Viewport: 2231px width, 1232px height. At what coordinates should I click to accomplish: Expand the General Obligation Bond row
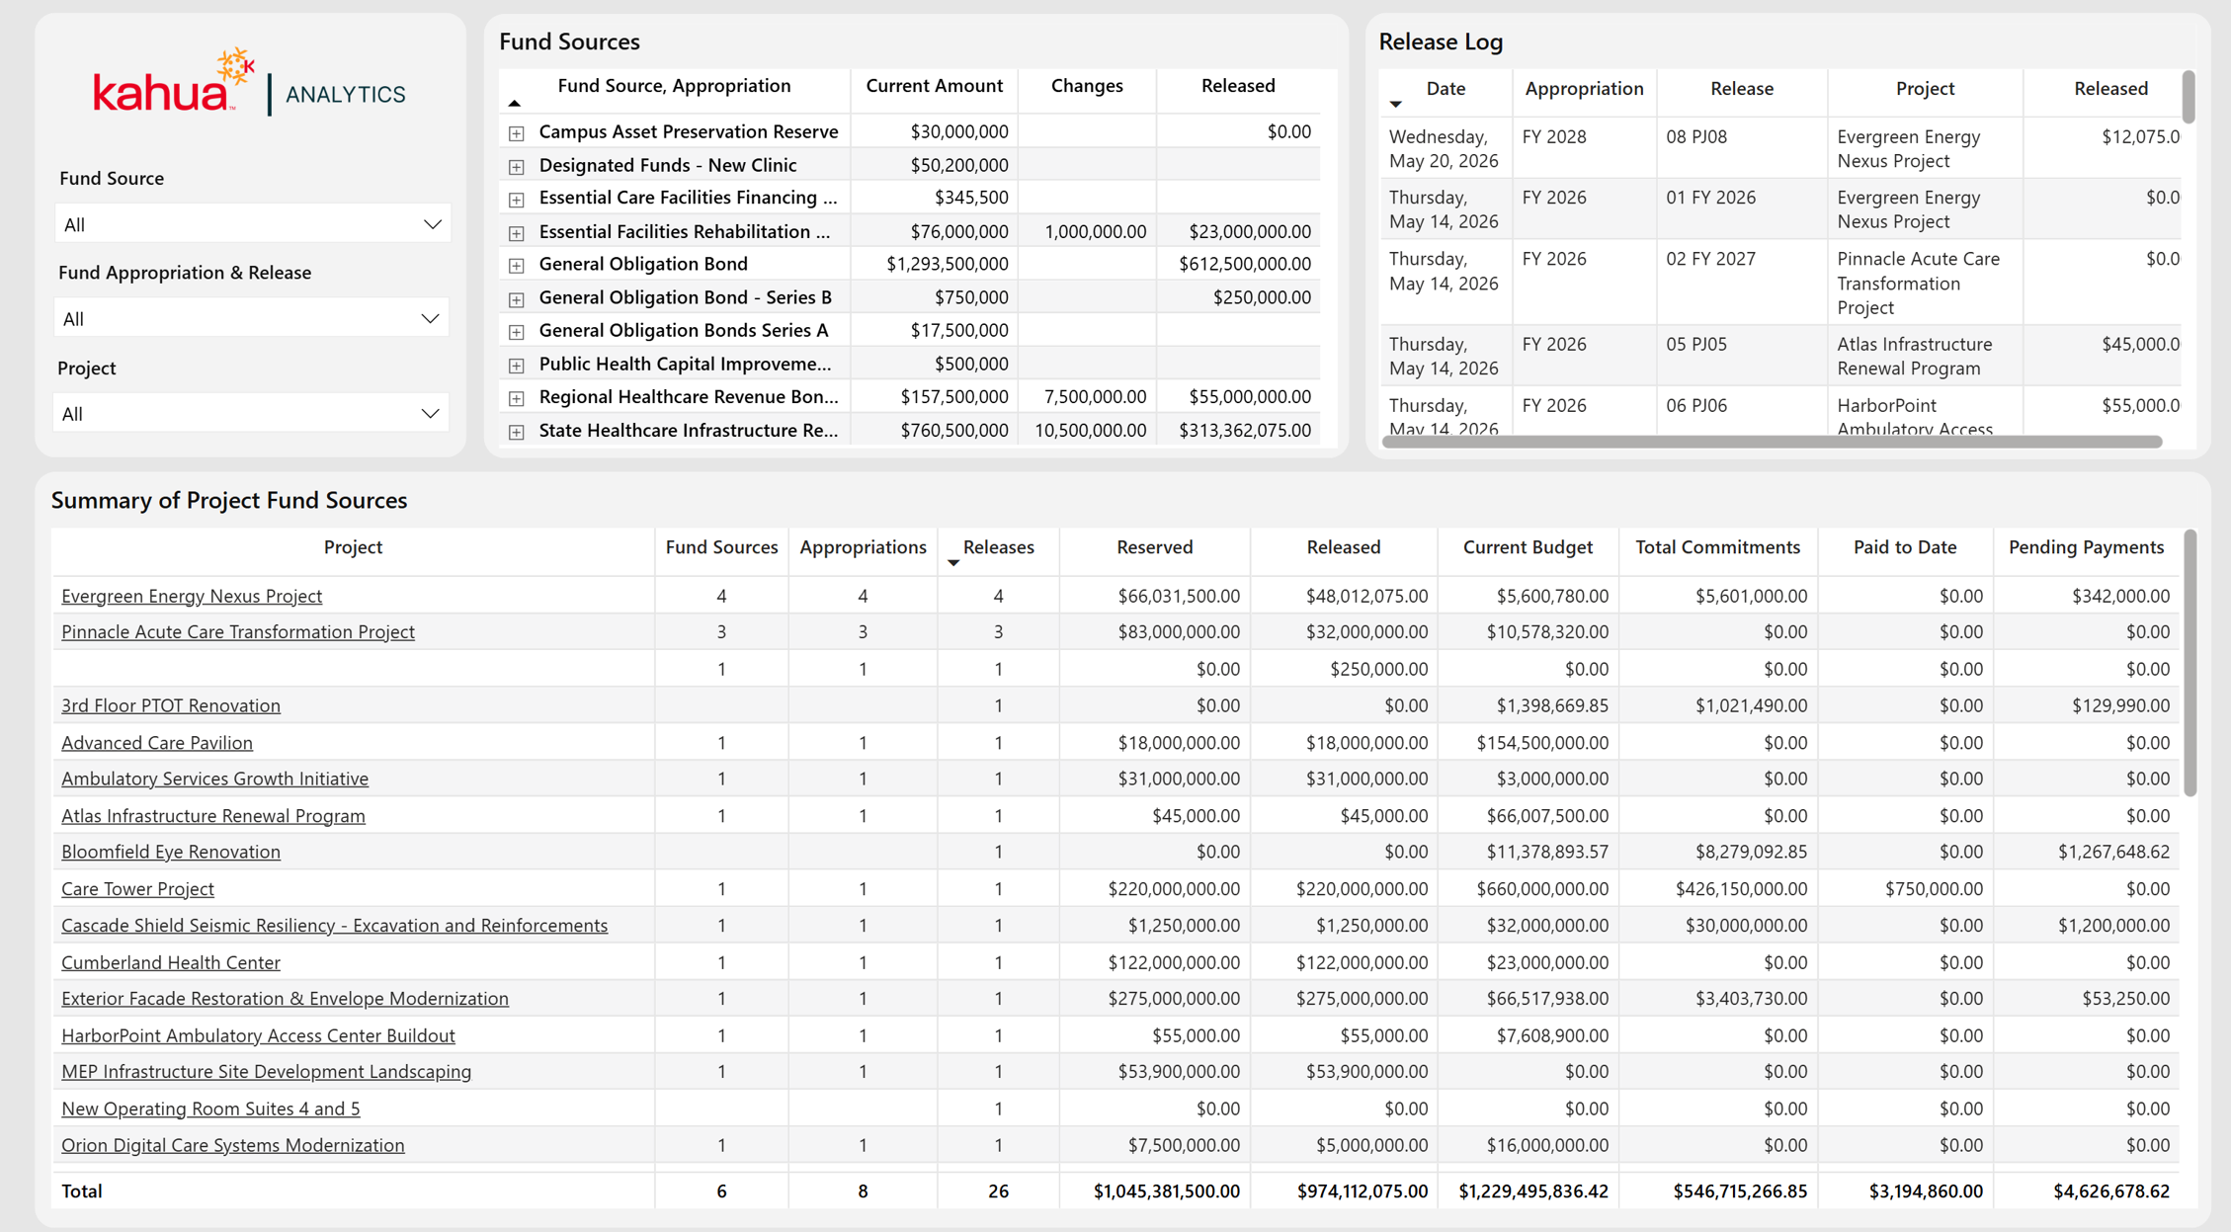(516, 265)
